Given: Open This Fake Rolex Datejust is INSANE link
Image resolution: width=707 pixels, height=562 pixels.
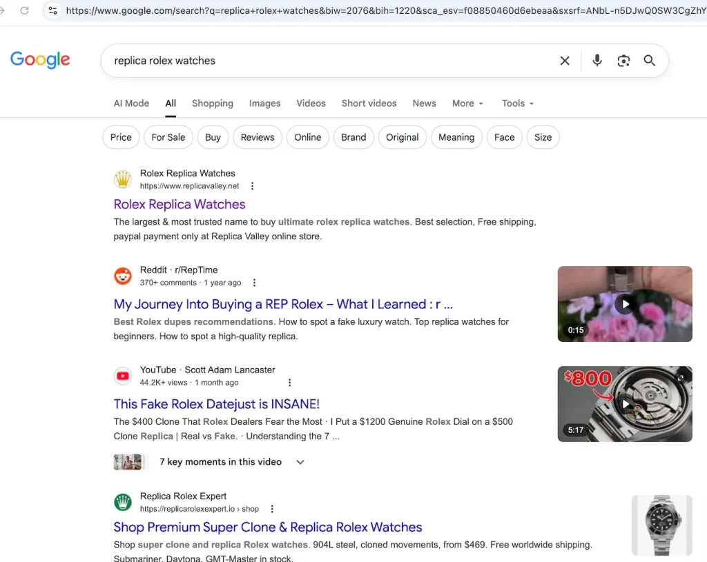Looking at the screenshot, I should click(216, 404).
